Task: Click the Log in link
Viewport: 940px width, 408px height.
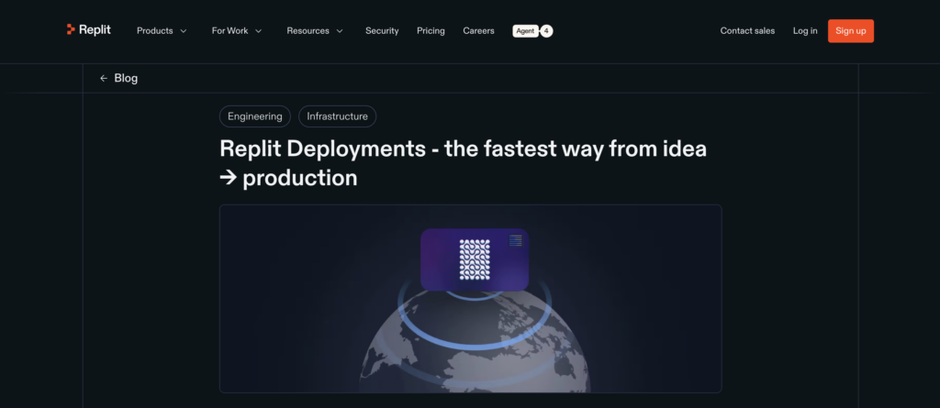Action: click(805, 31)
